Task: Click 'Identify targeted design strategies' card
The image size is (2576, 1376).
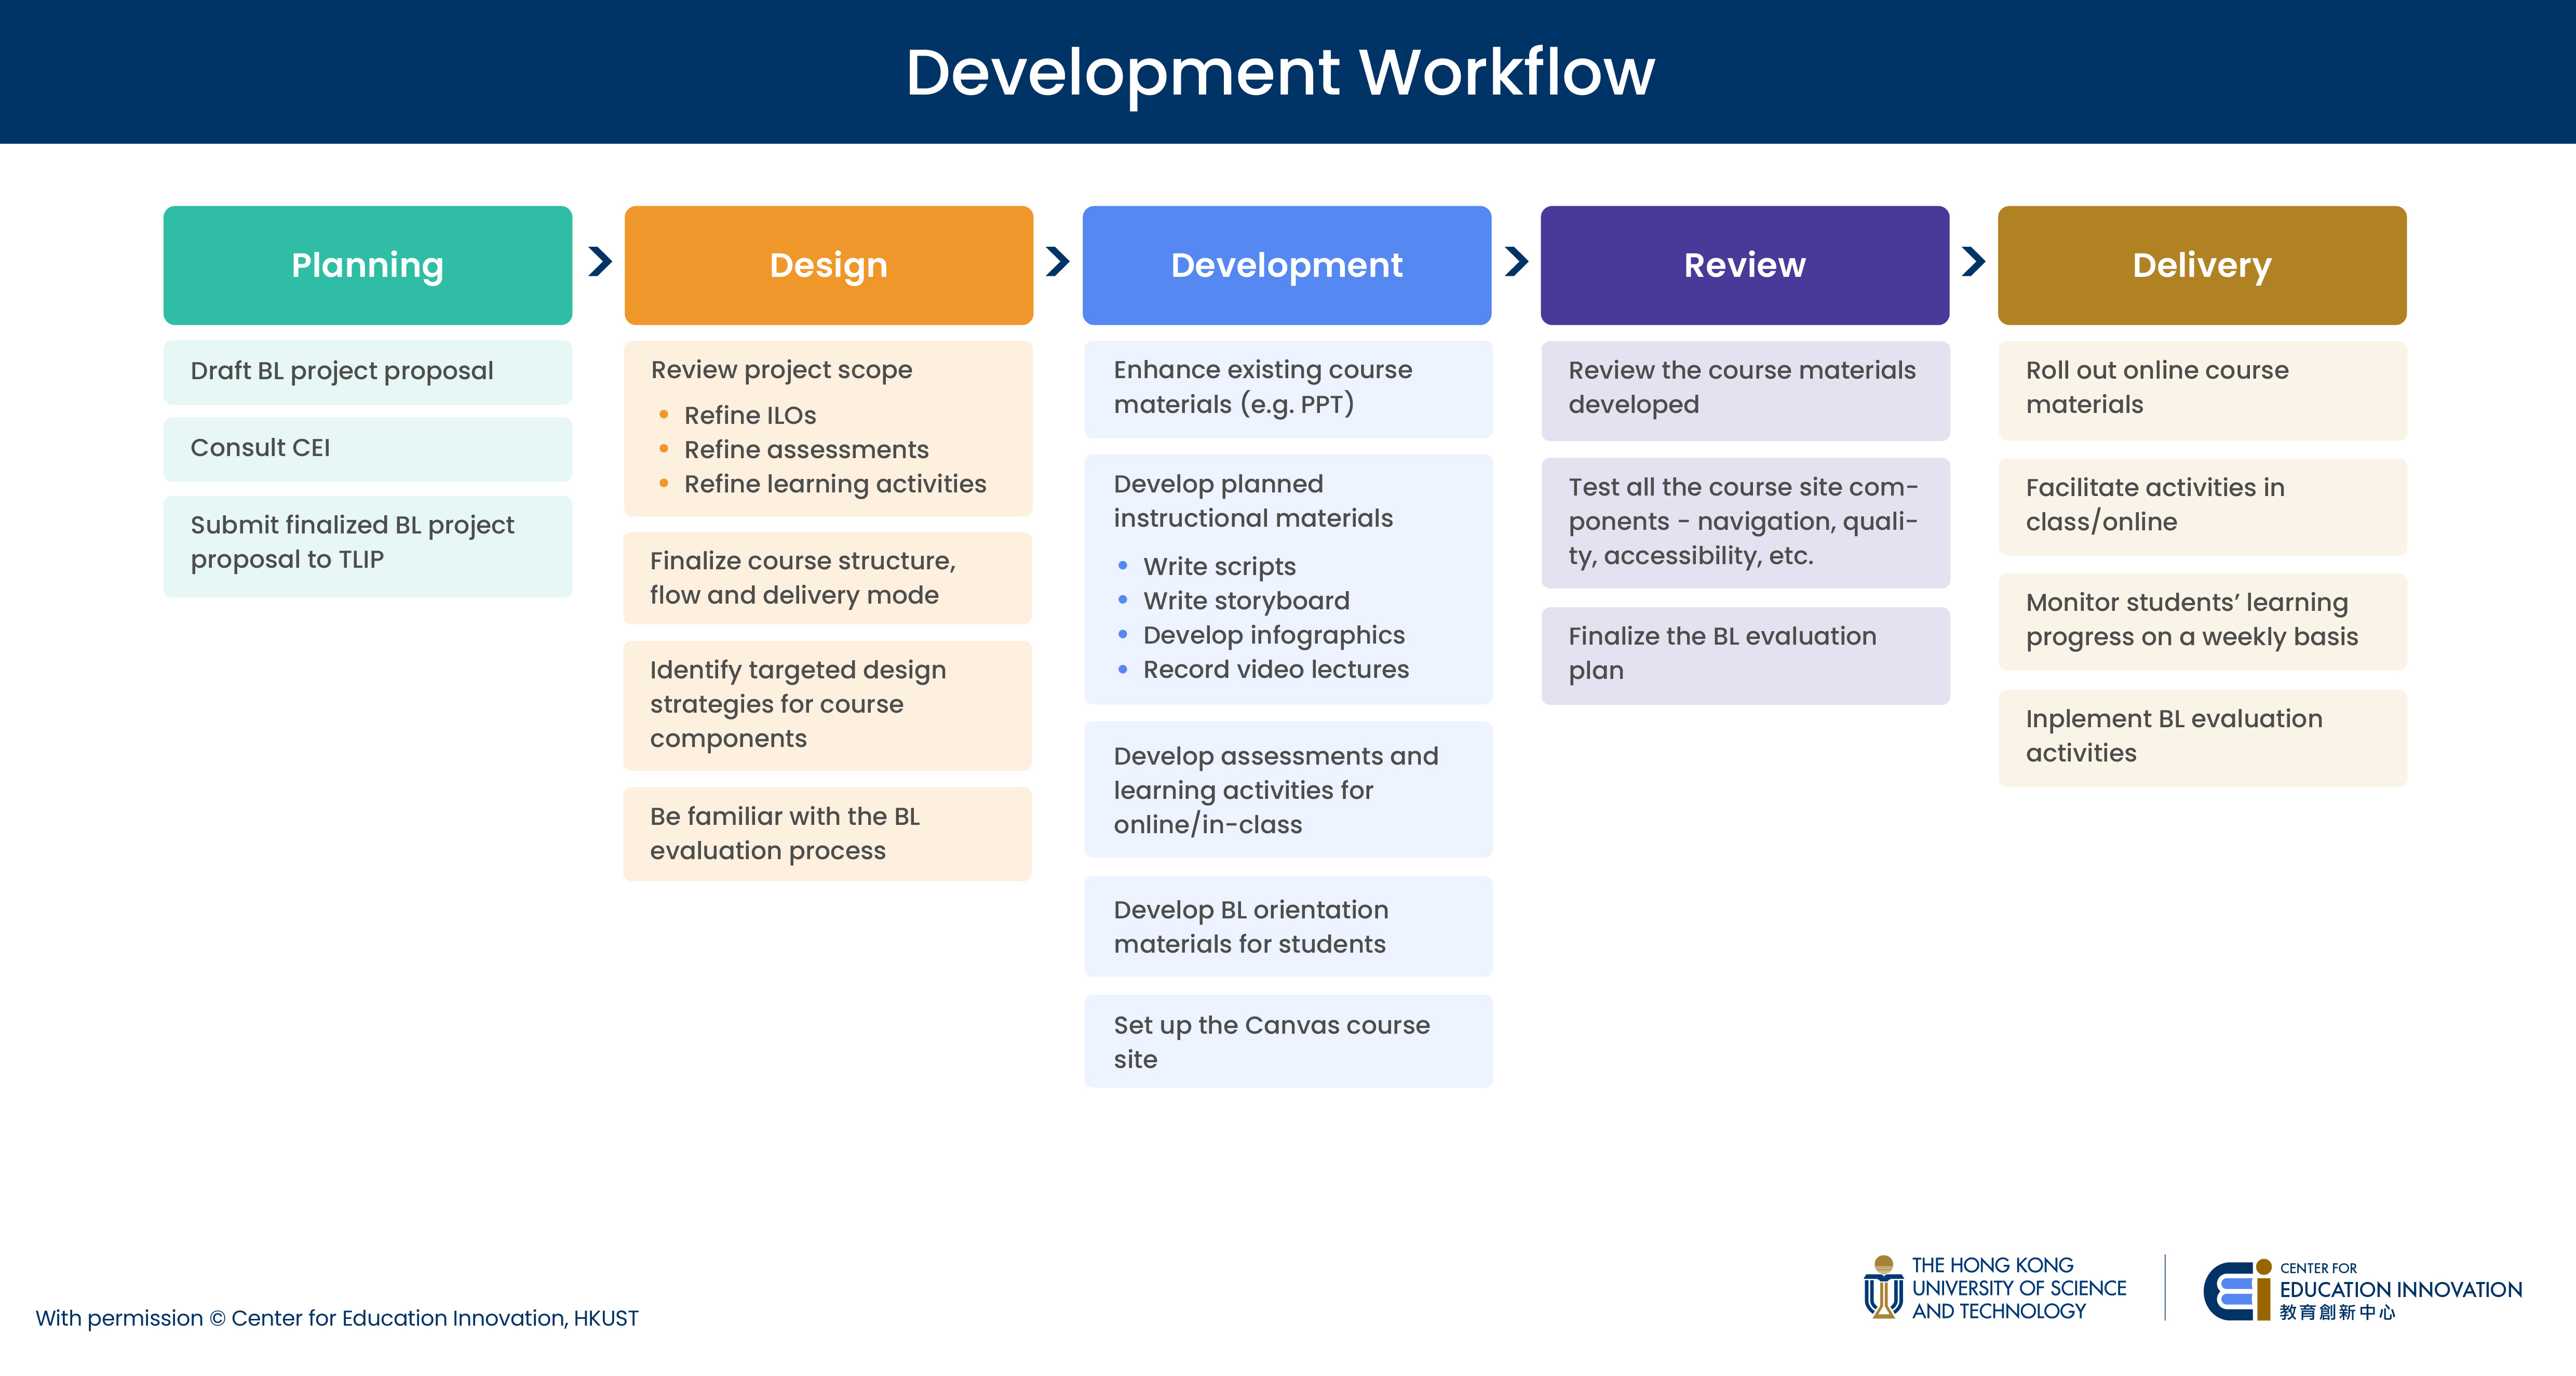Action: pyautogui.click(x=828, y=705)
